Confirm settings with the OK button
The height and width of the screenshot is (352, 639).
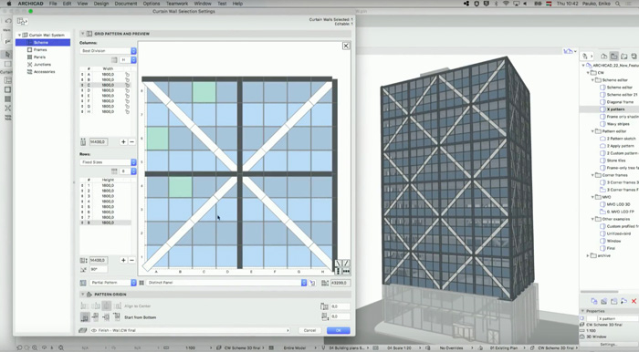pyautogui.click(x=339, y=330)
